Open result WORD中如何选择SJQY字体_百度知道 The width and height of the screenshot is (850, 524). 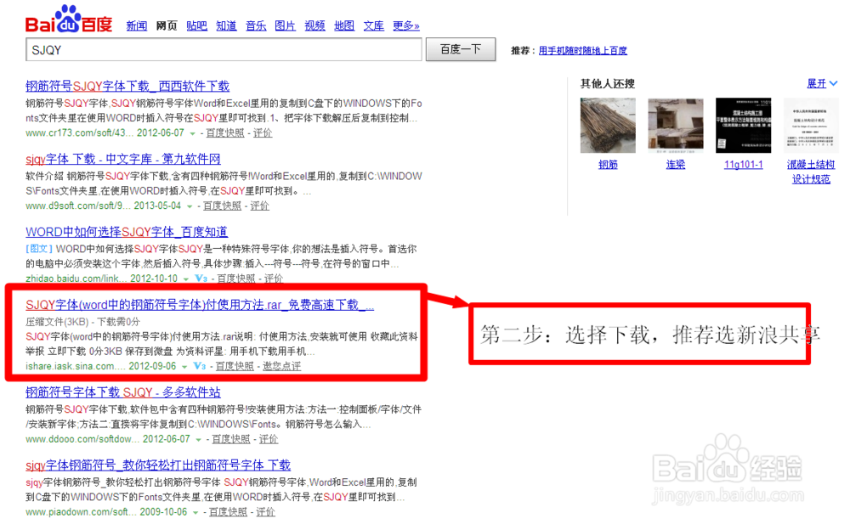[127, 232]
